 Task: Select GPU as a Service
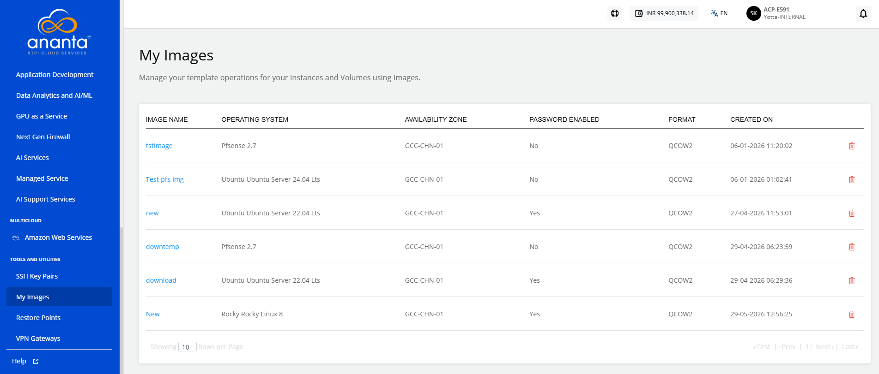tap(42, 116)
